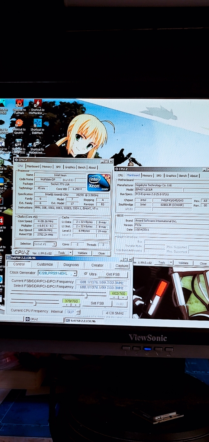Open the HWMonitor desktop shortcut

coord(37,106)
